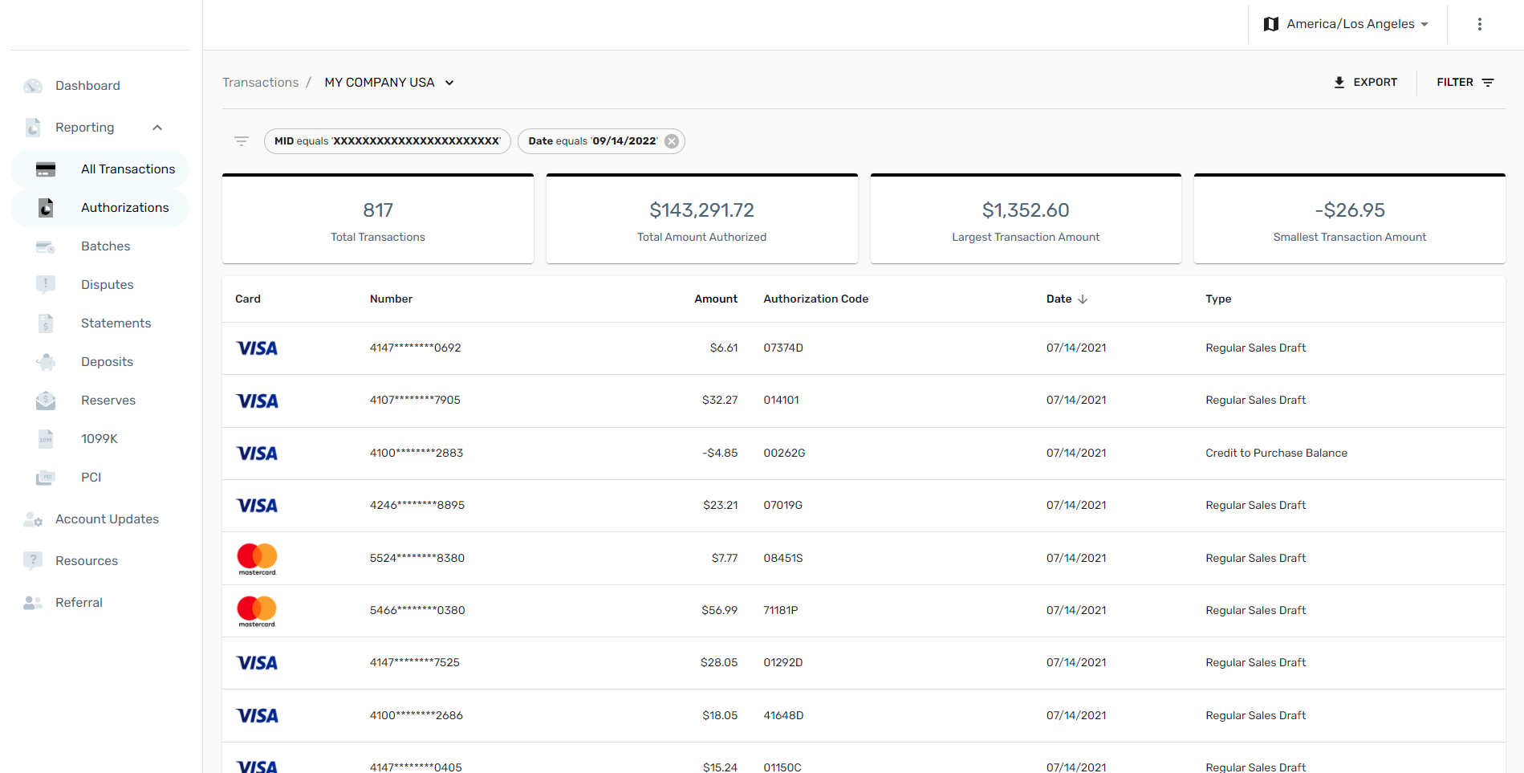The width and height of the screenshot is (1524, 773).
Task: Click the -$26.95 Smallest Transaction Amount card
Action: click(x=1350, y=219)
